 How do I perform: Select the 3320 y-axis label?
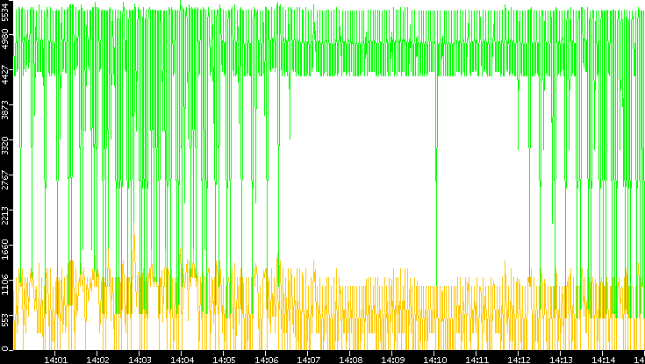5,146
